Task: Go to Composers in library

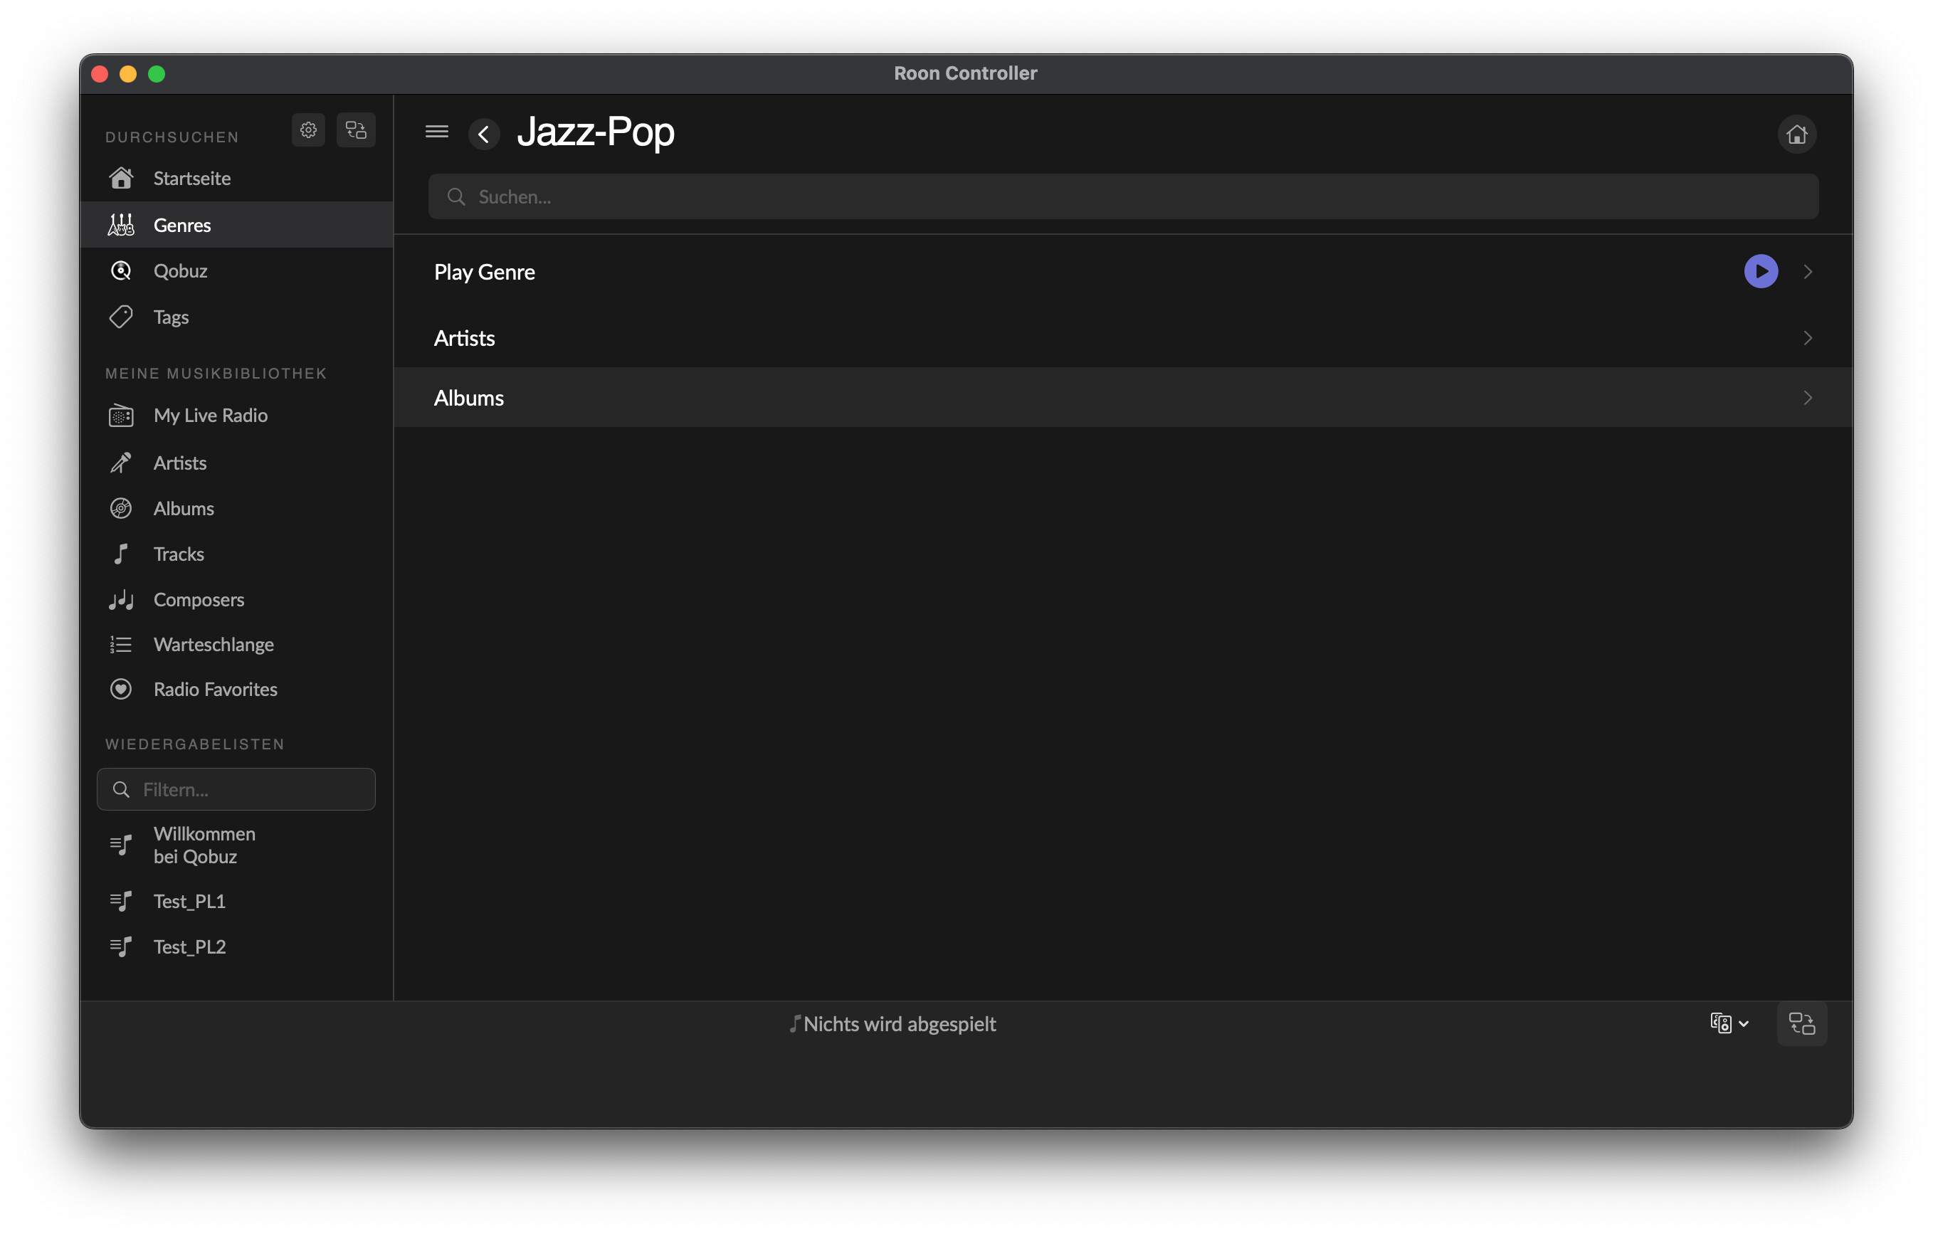Action: 199,600
